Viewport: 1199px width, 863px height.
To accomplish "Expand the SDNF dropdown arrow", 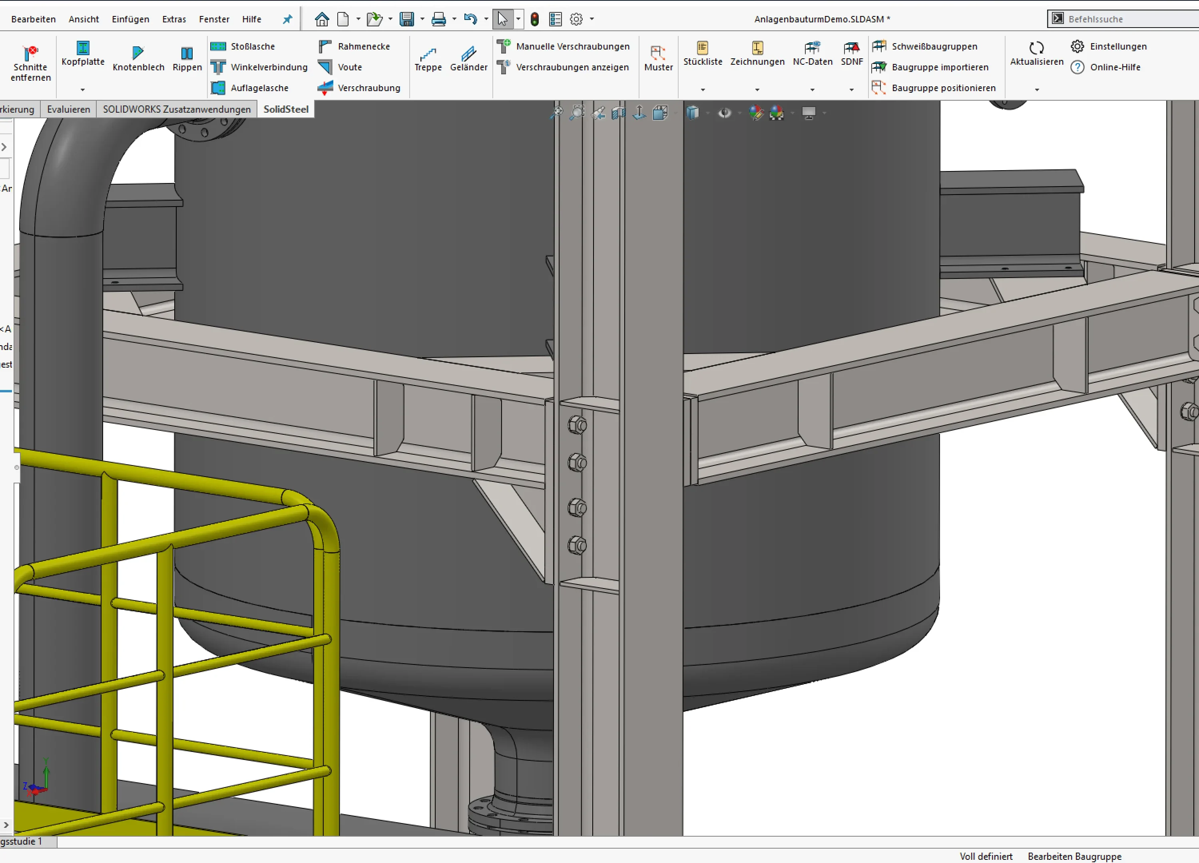I will (852, 90).
